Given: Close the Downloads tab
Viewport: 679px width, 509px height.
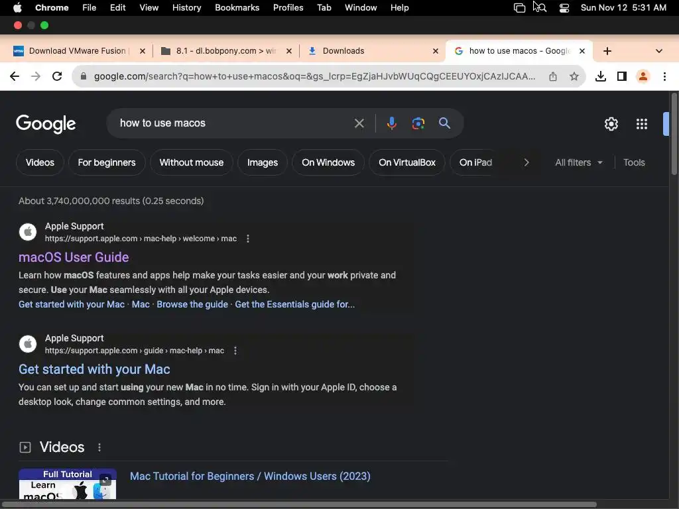Looking at the screenshot, I should tap(436, 51).
